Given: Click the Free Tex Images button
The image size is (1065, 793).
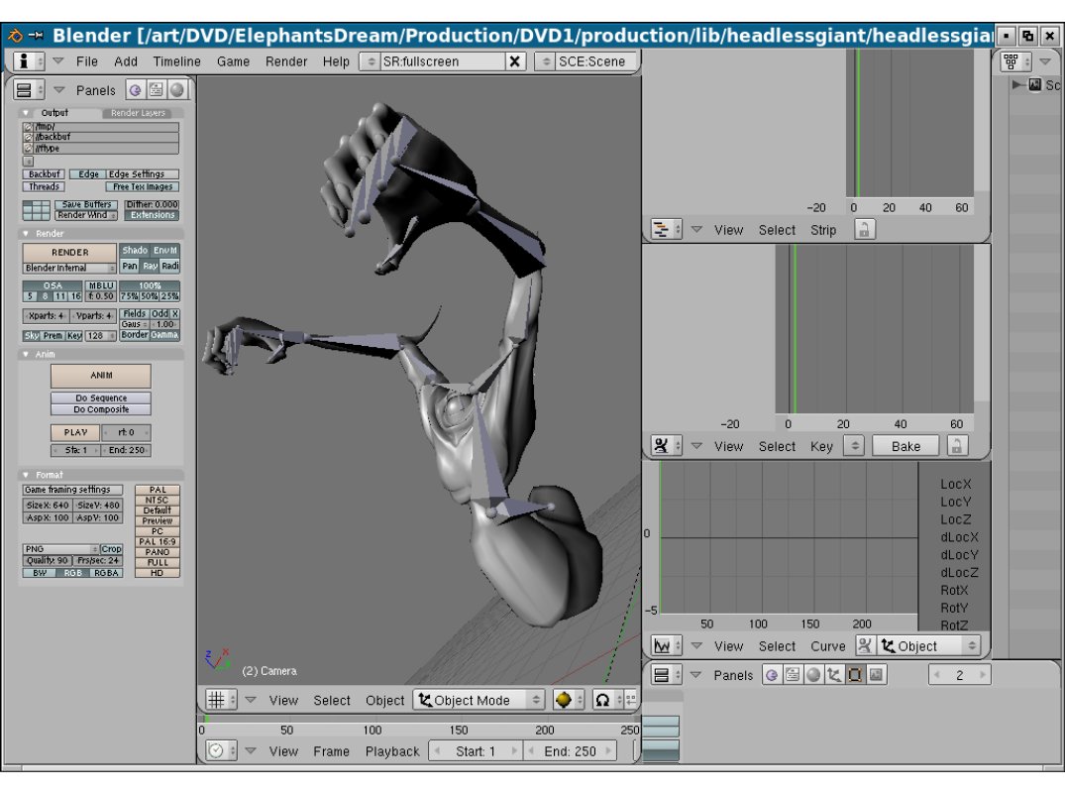Looking at the screenshot, I should pos(143,187).
